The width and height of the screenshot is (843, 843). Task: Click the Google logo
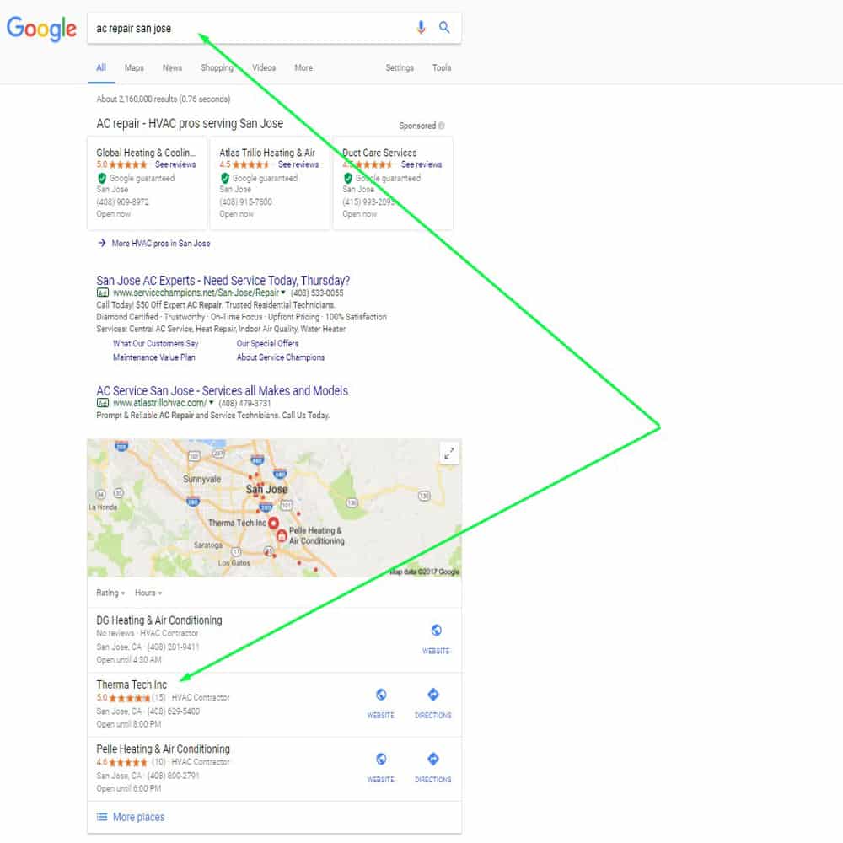[x=41, y=28]
